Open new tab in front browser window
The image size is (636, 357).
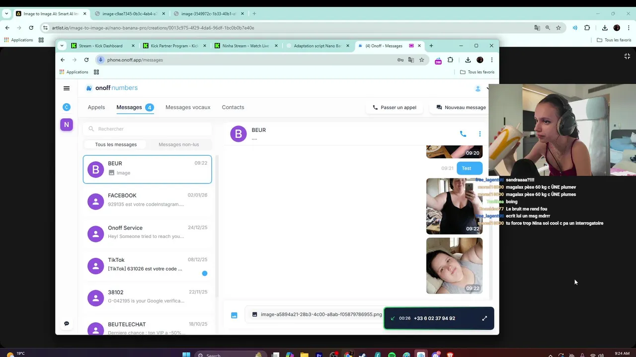click(431, 46)
